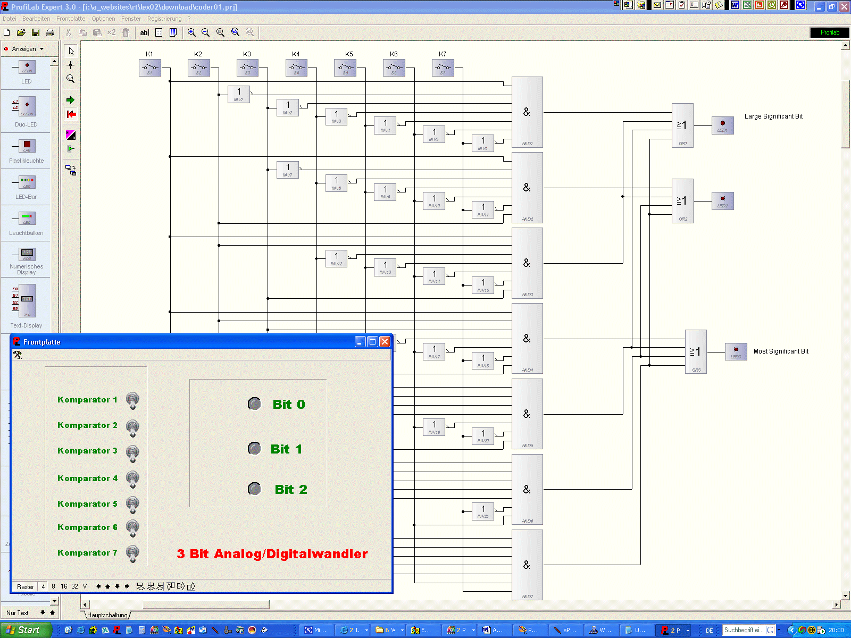Toggle the Hi/Lo level display icon
This screenshot has width=851, height=638.
coord(71,135)
